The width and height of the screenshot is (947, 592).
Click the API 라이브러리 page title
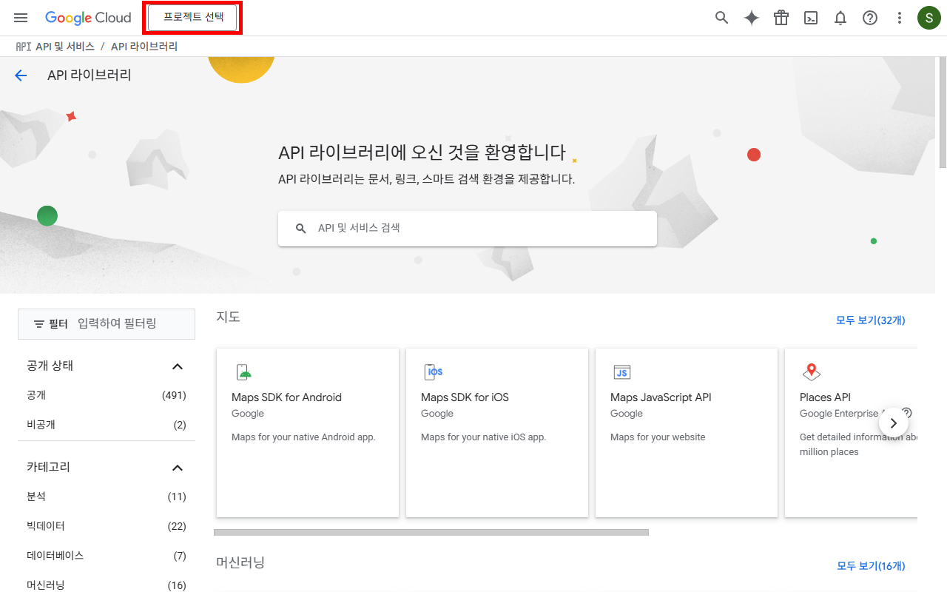click(90, 75)
